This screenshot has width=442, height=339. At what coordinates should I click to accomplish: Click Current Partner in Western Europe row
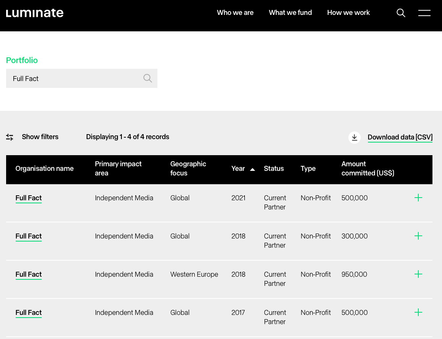275,279
